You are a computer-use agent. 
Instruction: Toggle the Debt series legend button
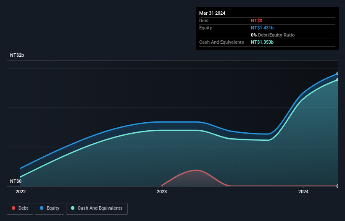[x=20, y=208]
